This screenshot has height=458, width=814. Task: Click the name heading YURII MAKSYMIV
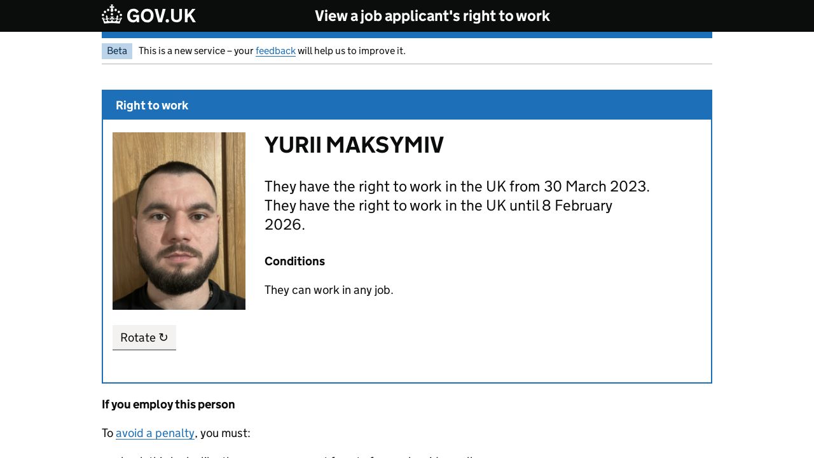coord(354,145)
